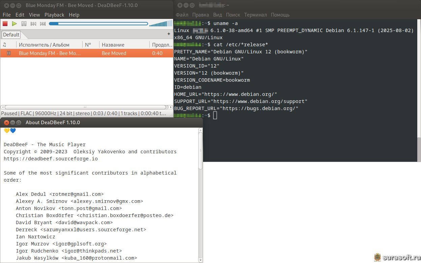This screenshot has width=421, height=263.
Task: Click the David Bryant contributor line
Action: click(64, 222)
